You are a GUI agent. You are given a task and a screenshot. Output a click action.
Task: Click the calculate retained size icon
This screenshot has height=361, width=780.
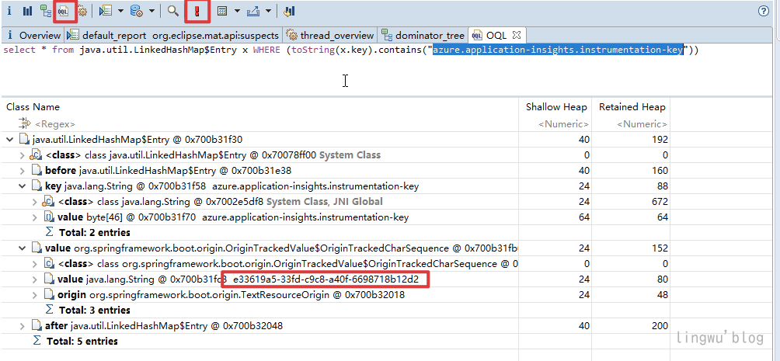222,11
